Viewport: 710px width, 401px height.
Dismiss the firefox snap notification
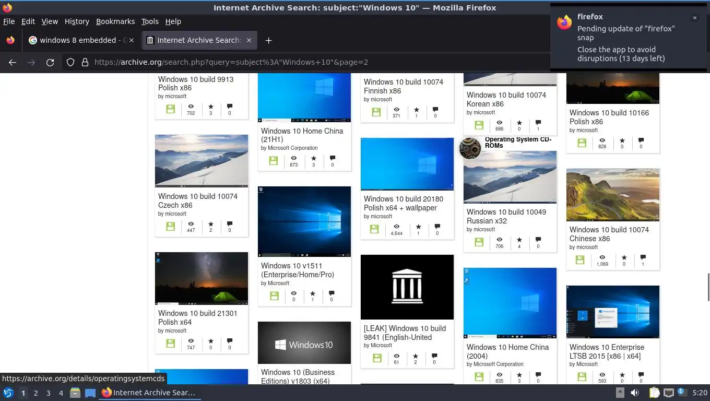(x=695, y=18)
